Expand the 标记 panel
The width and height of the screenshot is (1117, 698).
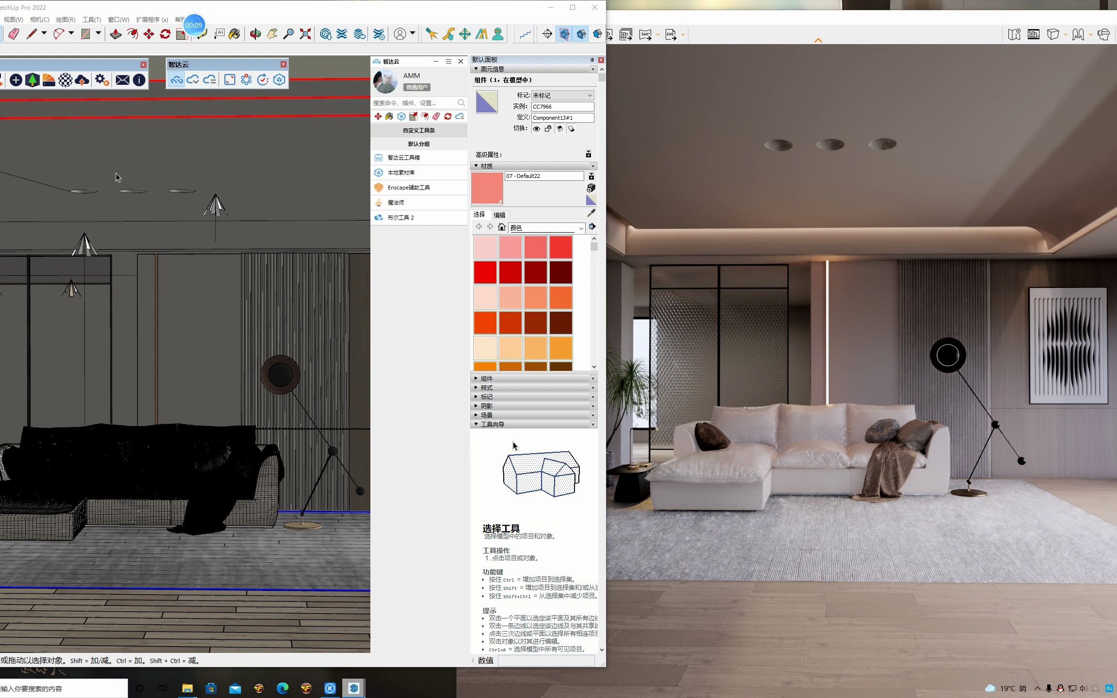[476, 397]
